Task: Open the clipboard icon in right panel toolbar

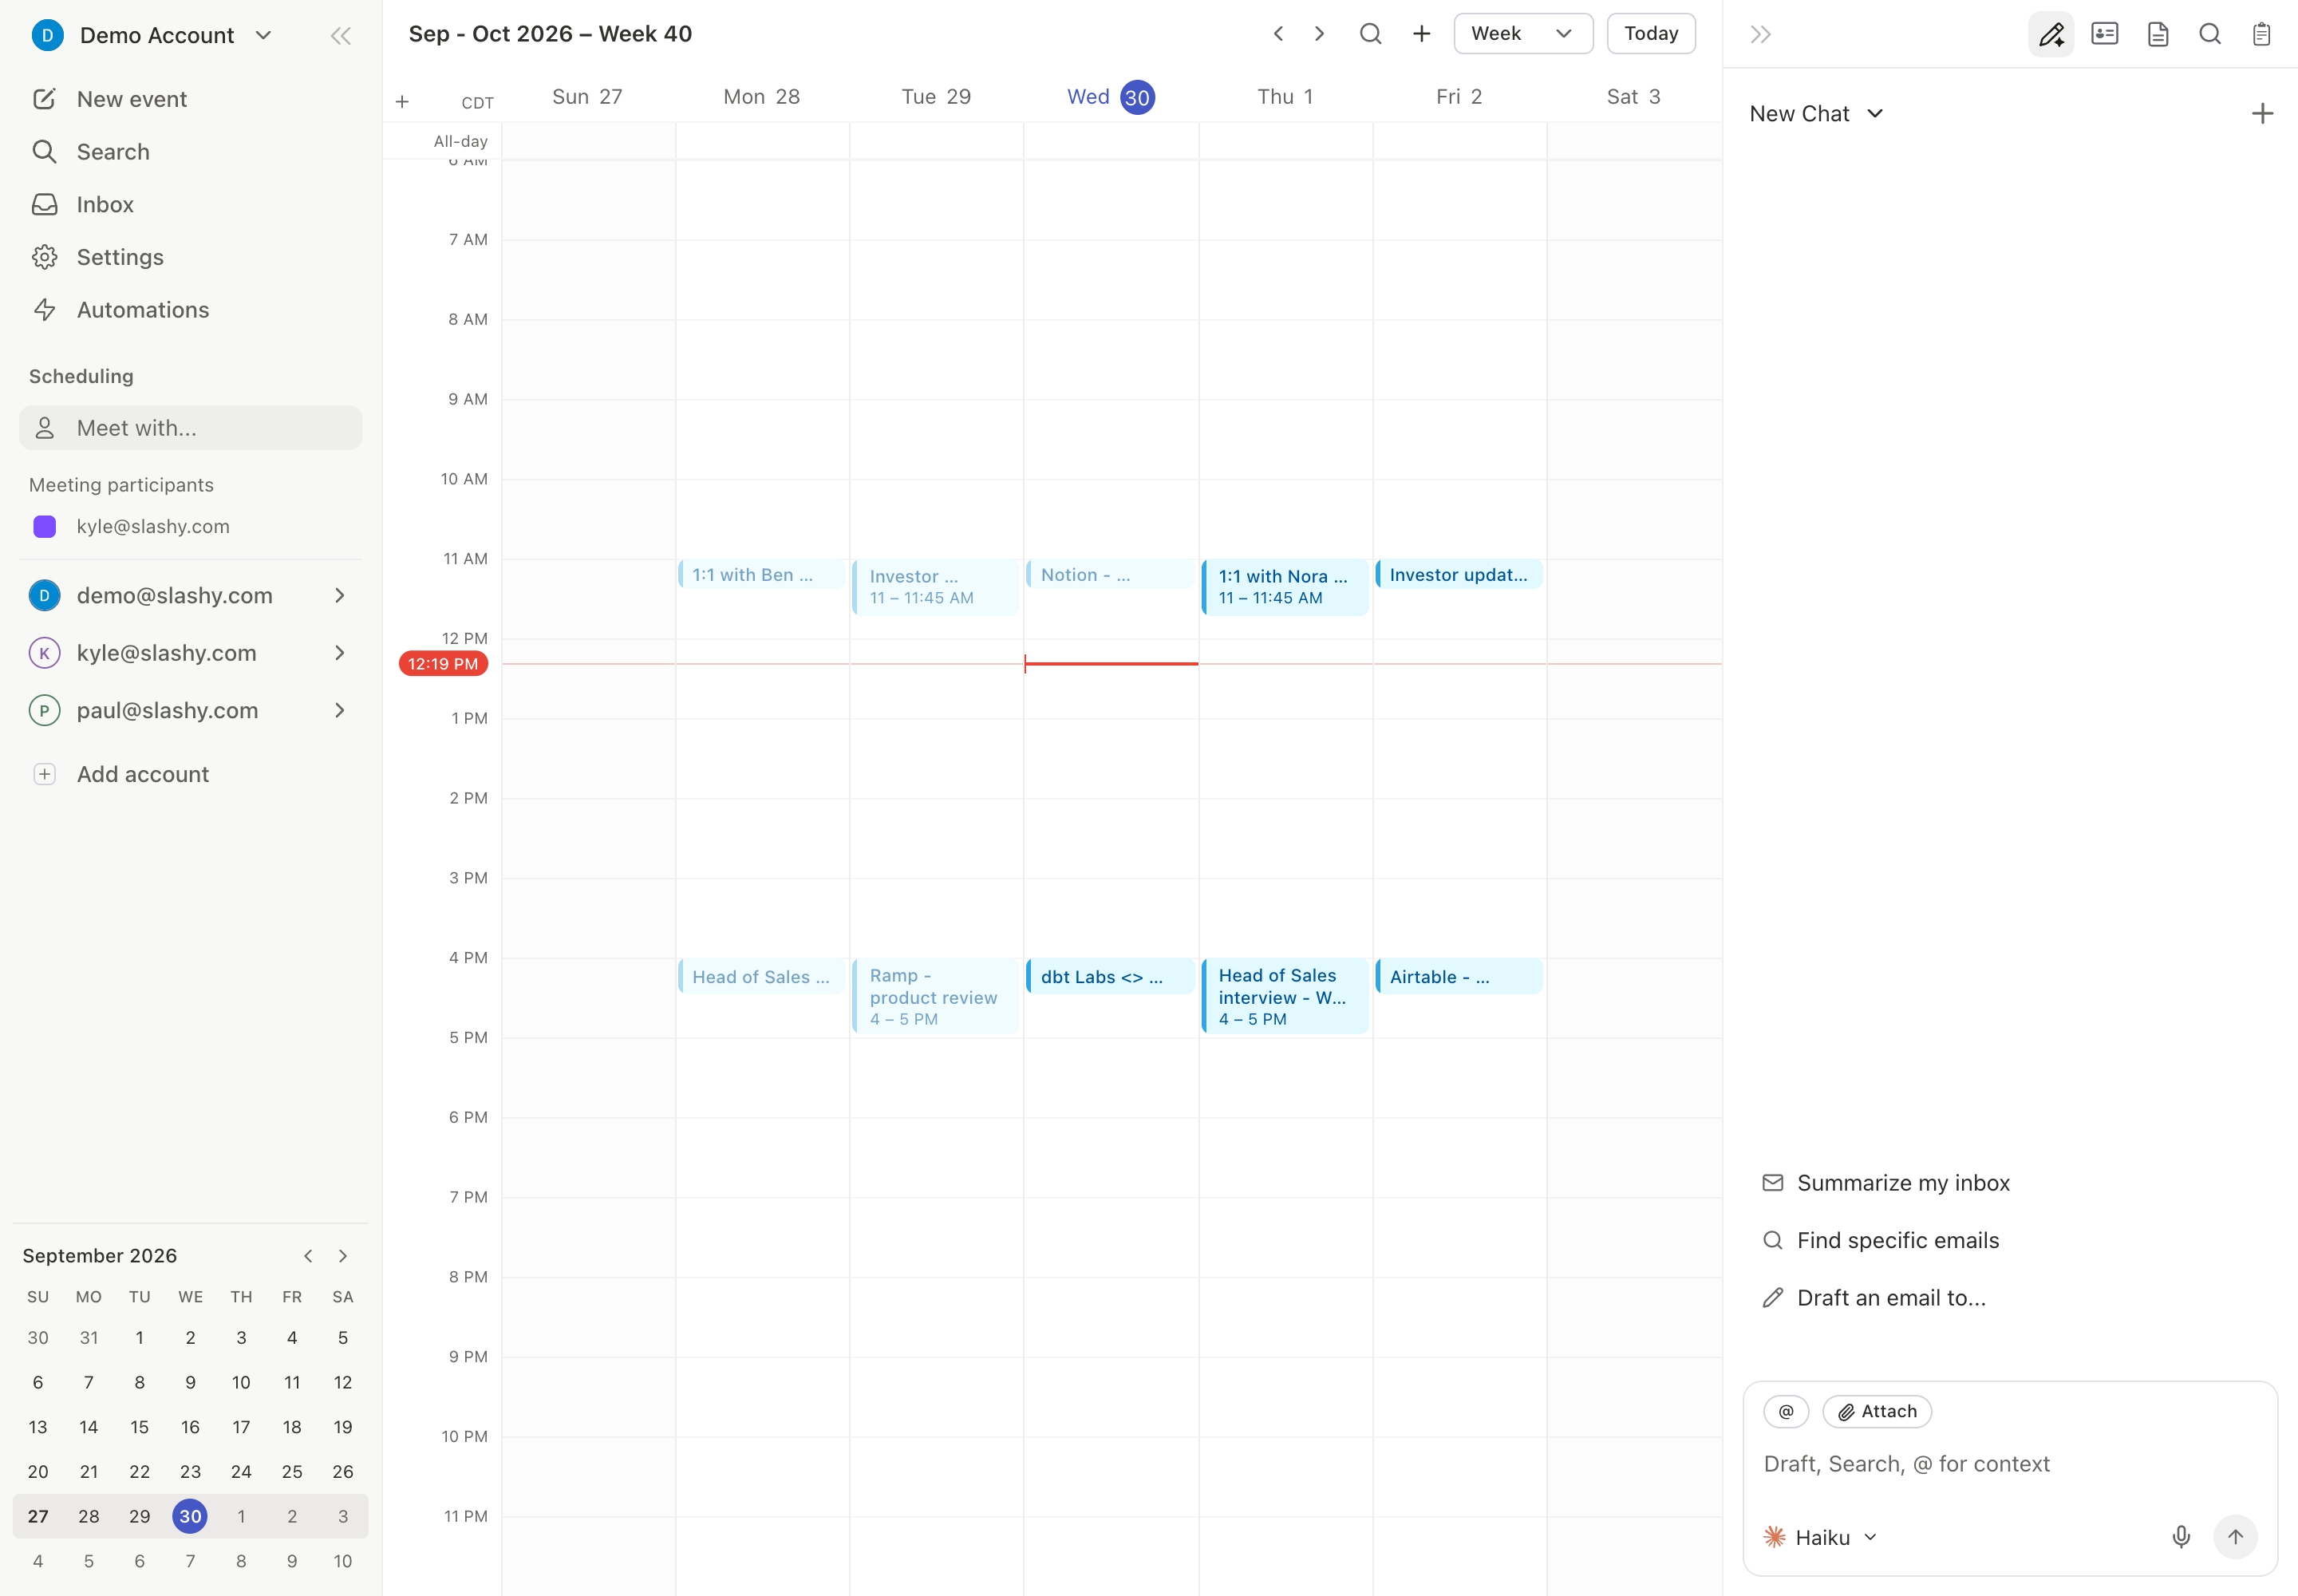Action: (x=2261, y=35)
